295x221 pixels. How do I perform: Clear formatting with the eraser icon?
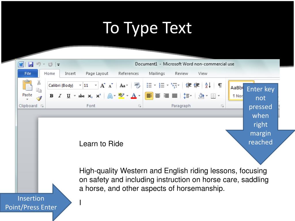(x=137, y=85)
